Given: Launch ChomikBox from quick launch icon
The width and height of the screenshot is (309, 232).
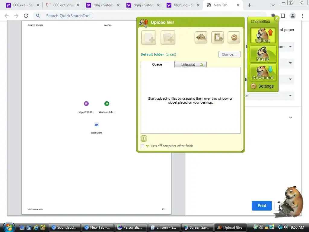Looking at the screenshot, I should (43, 228).
